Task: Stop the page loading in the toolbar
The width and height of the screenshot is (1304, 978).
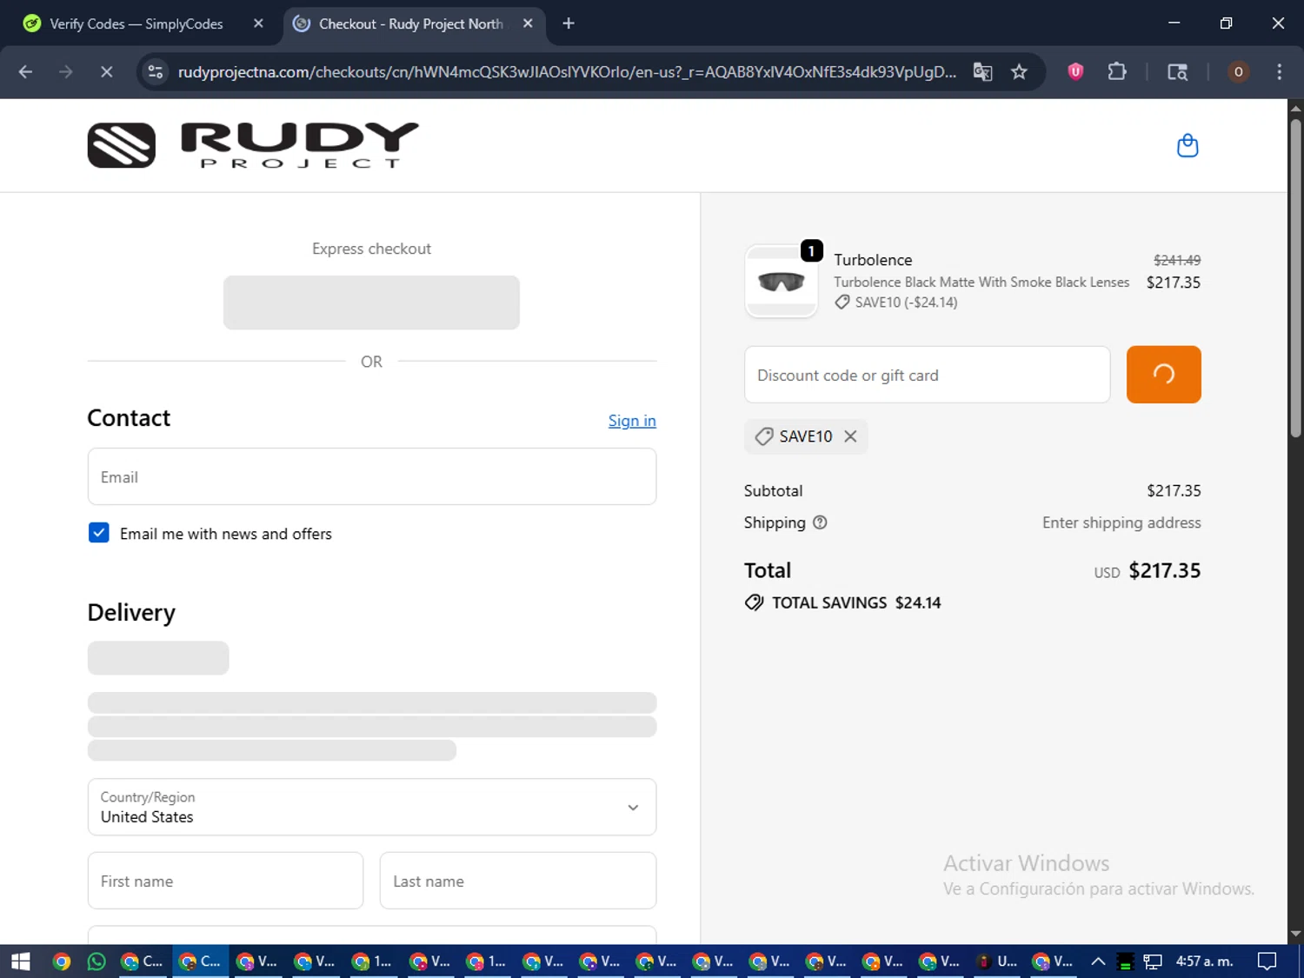Action: coord(106,72)
